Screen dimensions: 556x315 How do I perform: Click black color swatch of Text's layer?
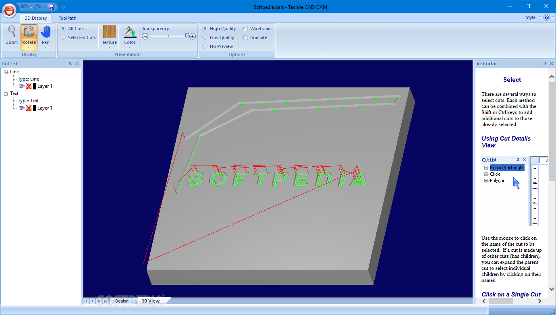(35, 108)
